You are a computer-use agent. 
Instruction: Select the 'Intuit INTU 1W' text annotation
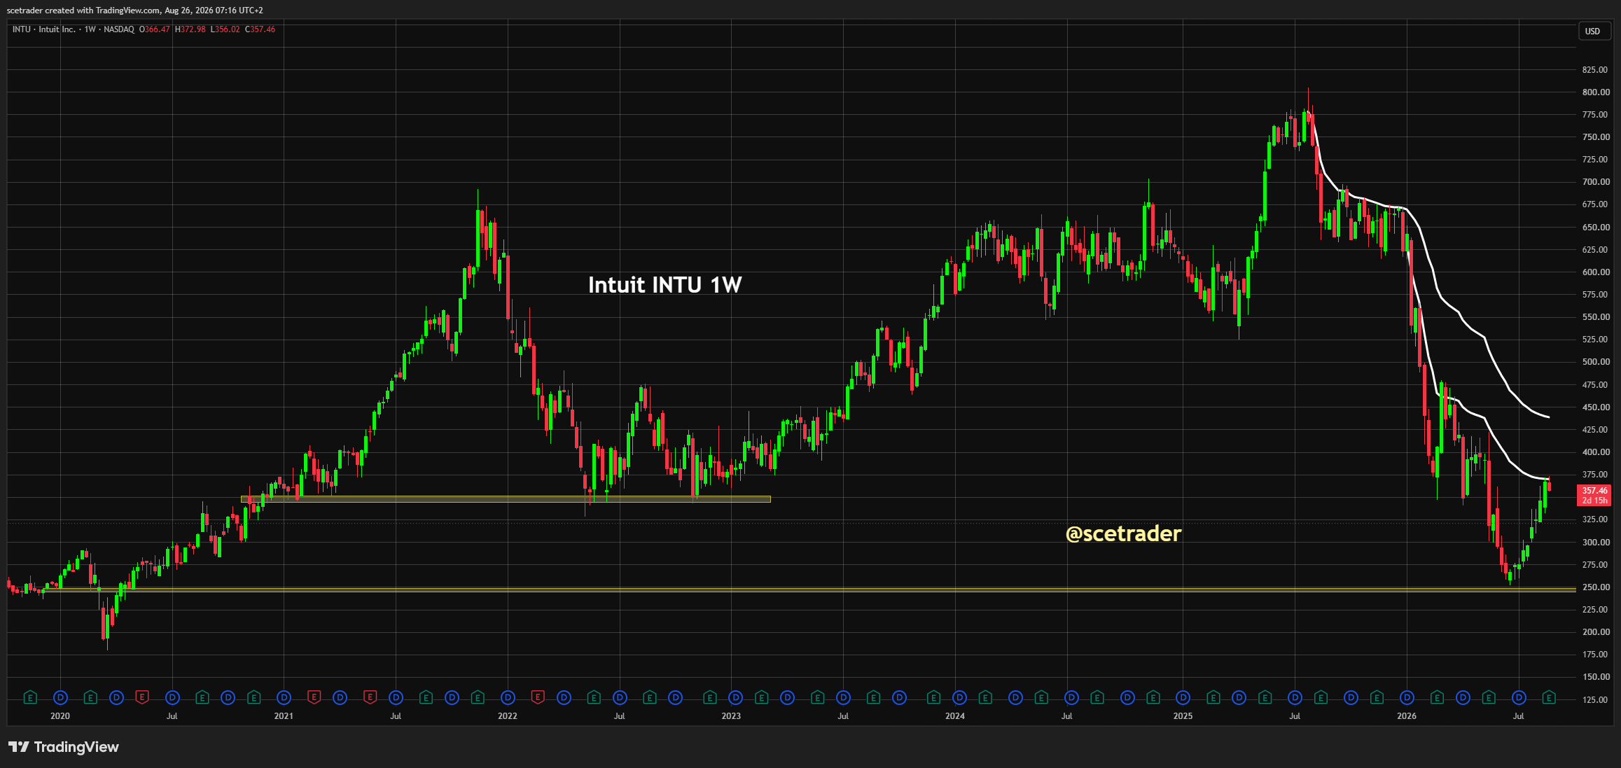(665, 285)
